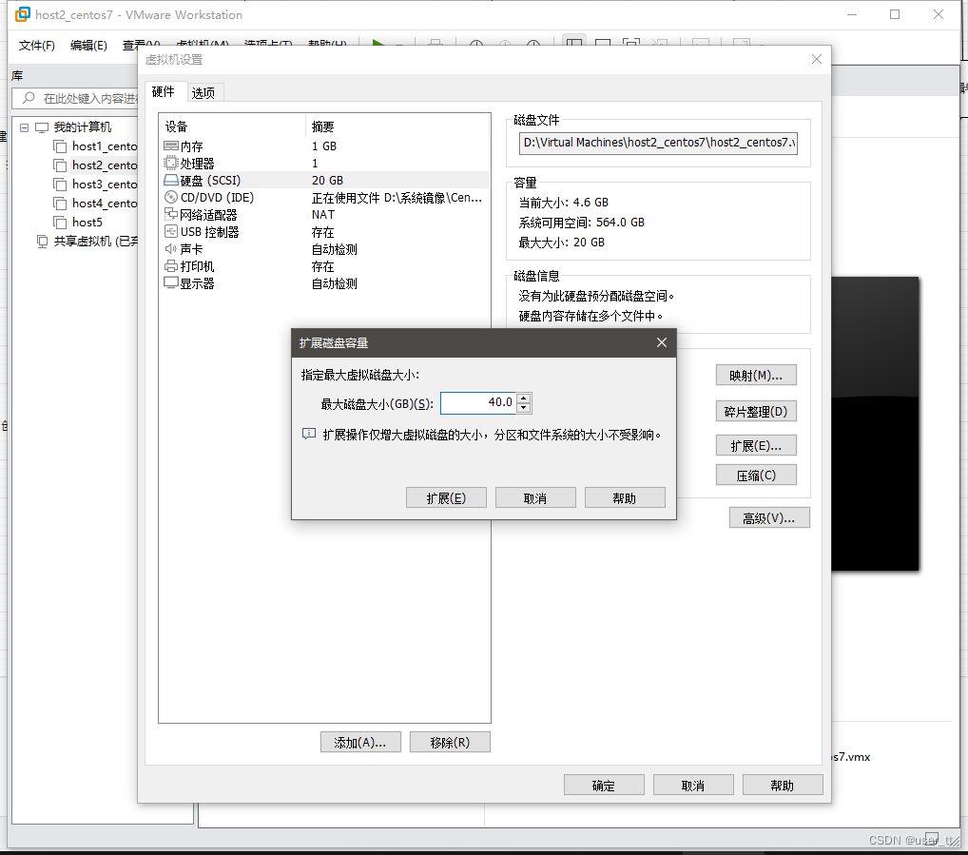968x855 pixels.
Task: Click the 最大磁盘大小 input showing 40.0
Action: [478, 402]
